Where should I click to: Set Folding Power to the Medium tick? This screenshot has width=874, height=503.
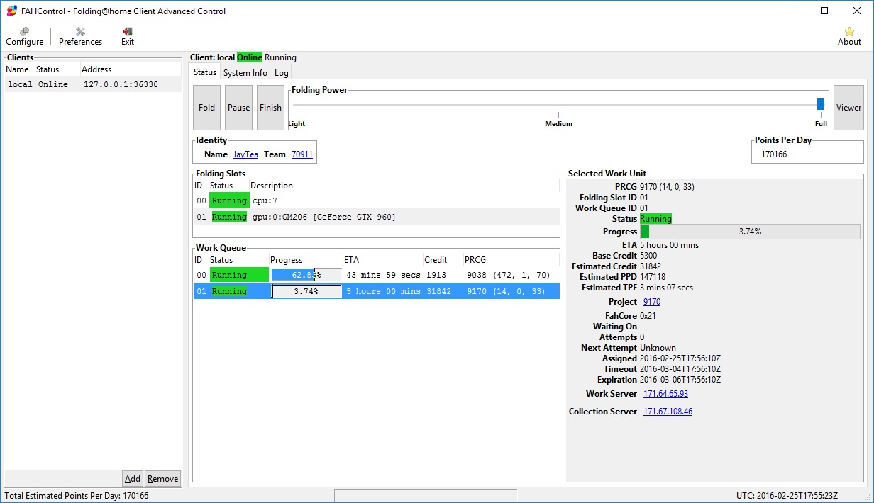558,115
